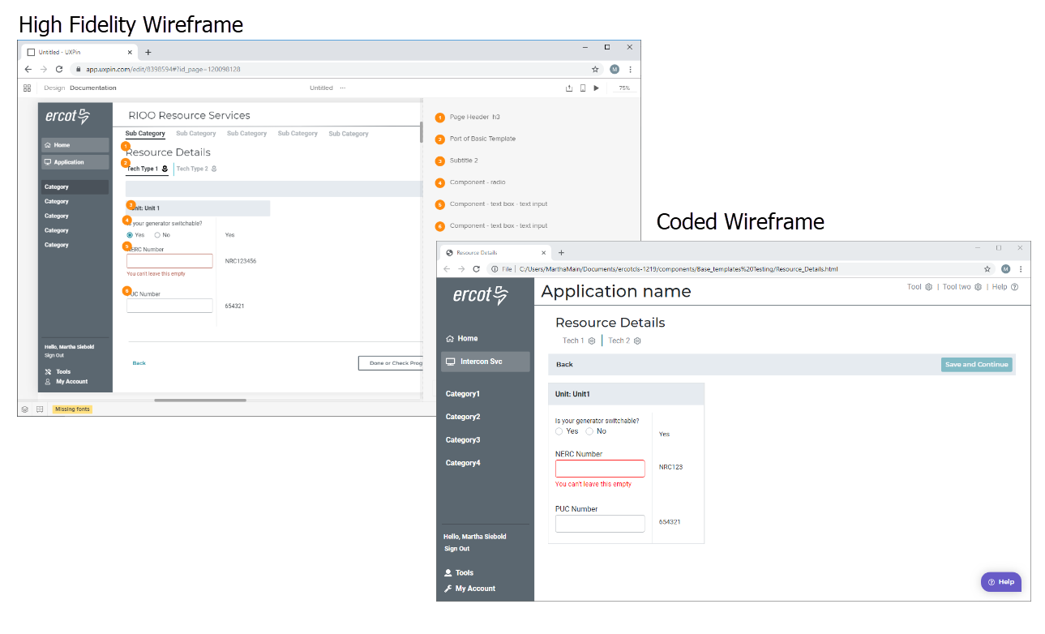Click the Help question mark icon in header
Viewport: 1045px width, 634px height.
[x=1014, y=287]
